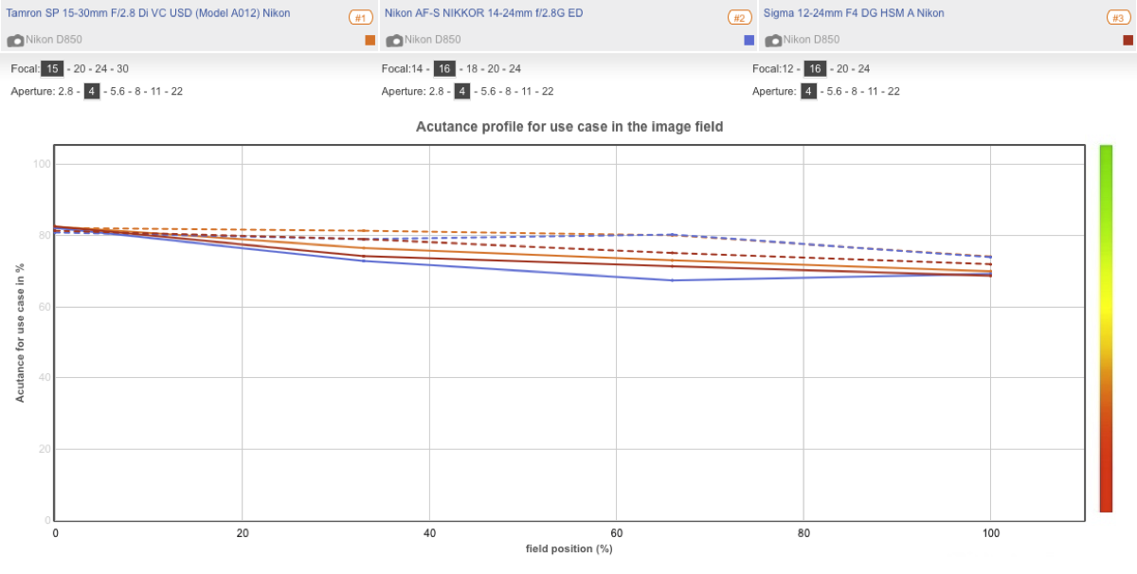The width and height of the screenshot is (1137, 574).
Task: Open the Sigma 12-24mm F4 DG HSM link
Action: tap(854, 13)
